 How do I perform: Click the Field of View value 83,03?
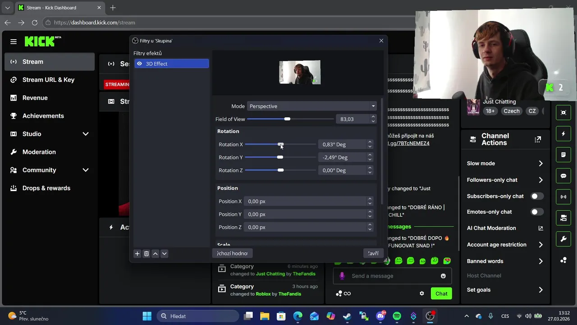click(353, 119)
